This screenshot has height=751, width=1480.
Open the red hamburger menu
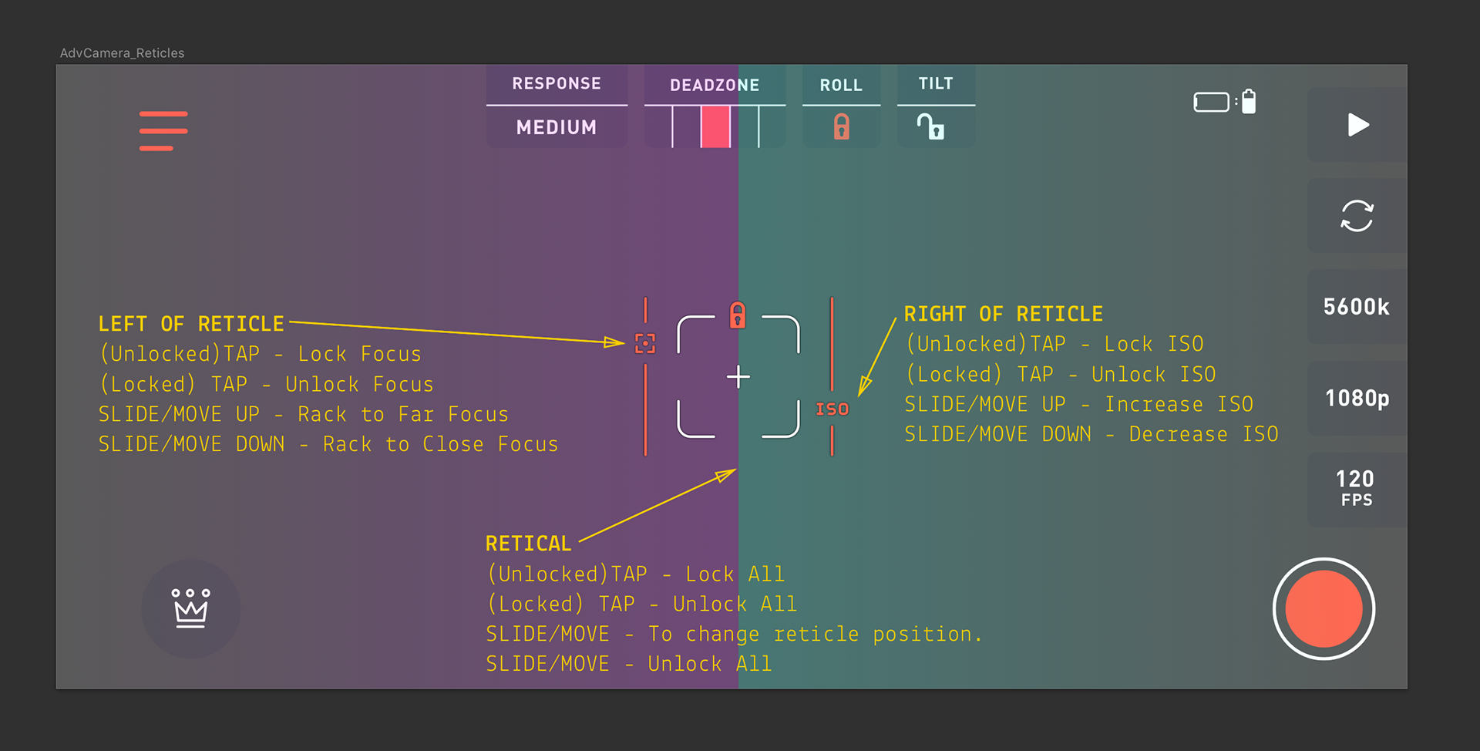[x=163, y=130]
